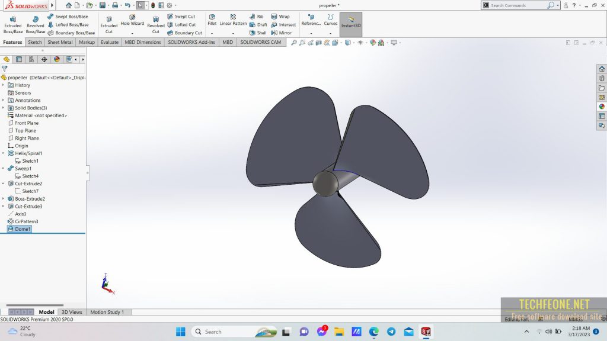The image size is (607, 341).
Task: Click the Save icon in quick toolbar
Action: [x=102, y=5]
